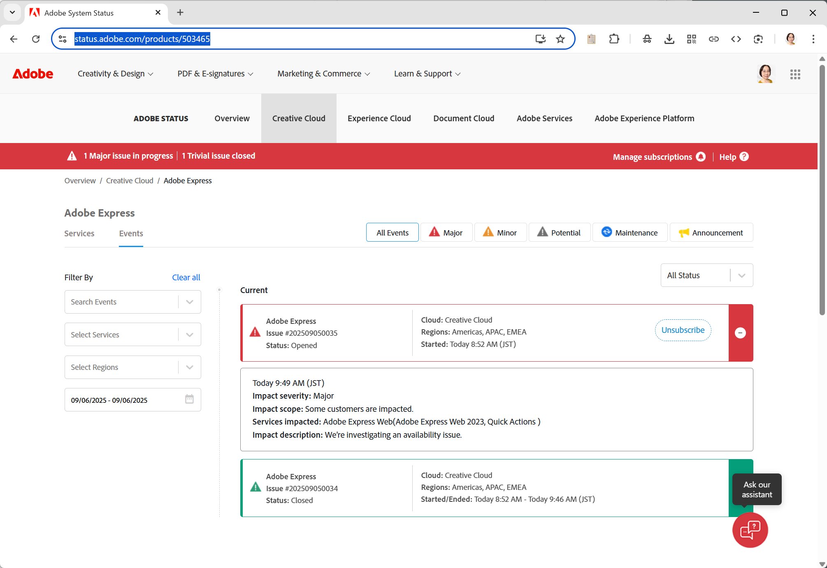Open the Search Events dropdown
The width and height of the screenshot is (827, 568).
coord(132,302)
